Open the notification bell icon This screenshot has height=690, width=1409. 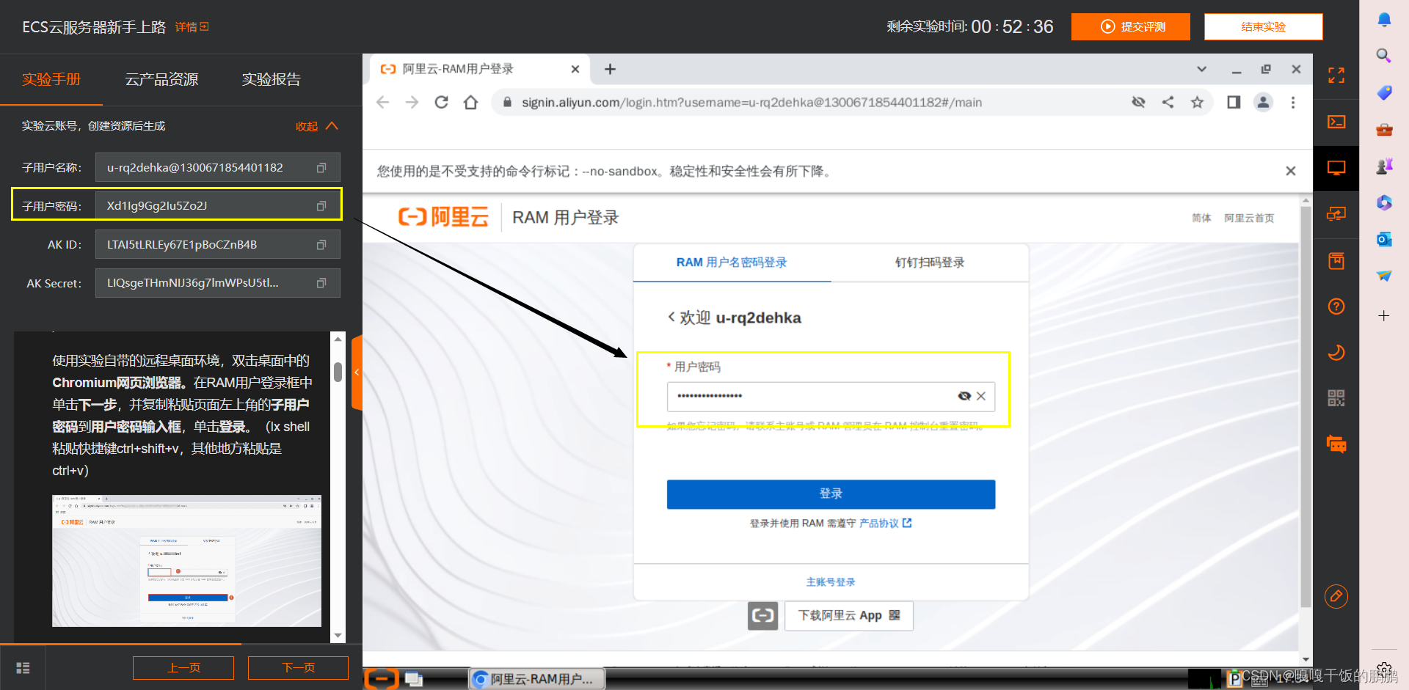pos(1384,20)
